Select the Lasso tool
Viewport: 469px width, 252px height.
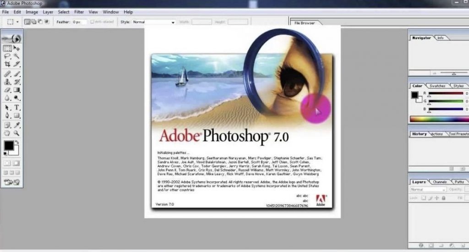(7, 56)
